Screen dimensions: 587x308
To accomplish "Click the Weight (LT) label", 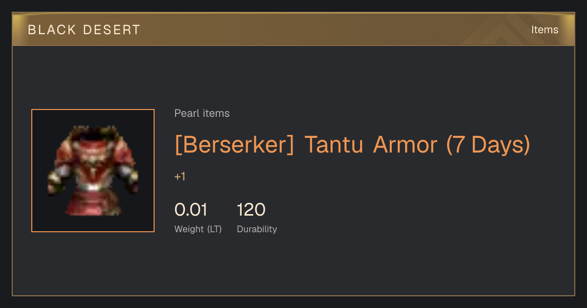I will [198, 229].
